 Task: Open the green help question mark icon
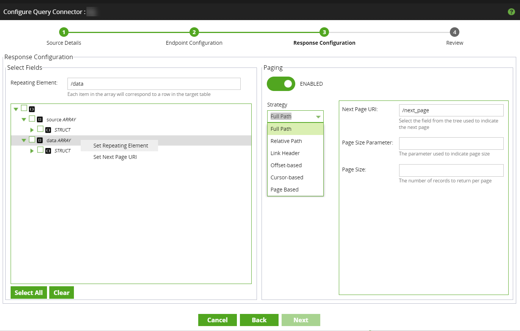(511, 12)
